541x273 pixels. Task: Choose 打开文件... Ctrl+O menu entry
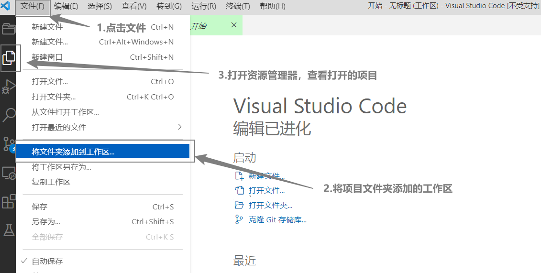[x=103, y=81]
